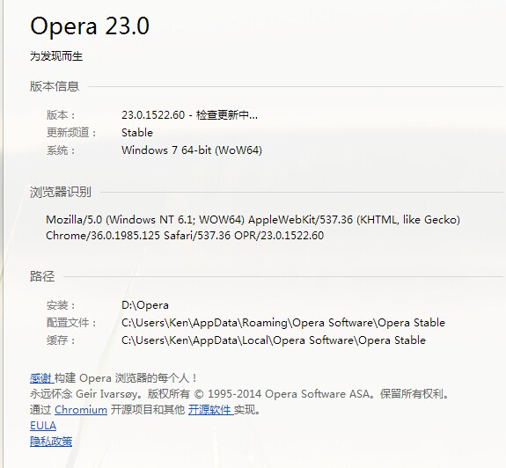Click the 缓存 label
The height and width of the screenshot is (468, 506).
click(x=61, y=340)
